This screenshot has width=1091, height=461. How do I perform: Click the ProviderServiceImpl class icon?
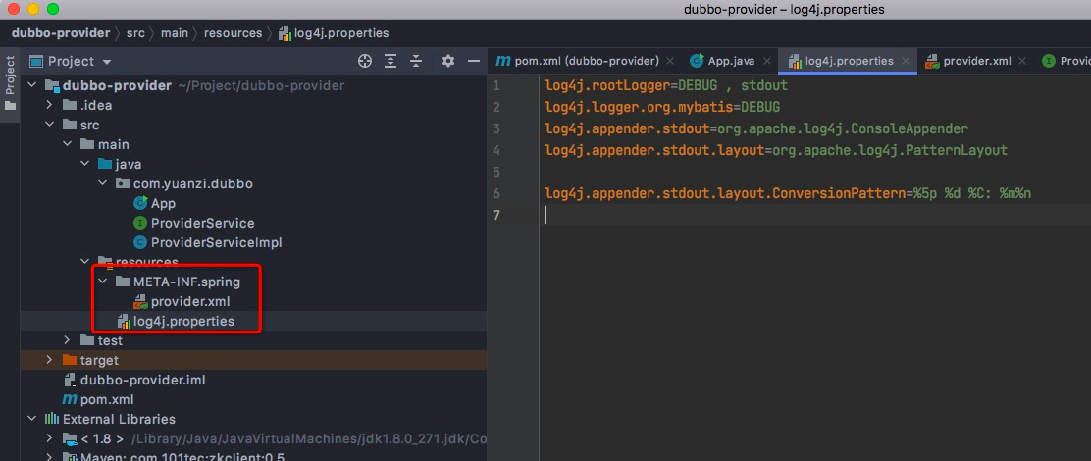click(140, 242)
